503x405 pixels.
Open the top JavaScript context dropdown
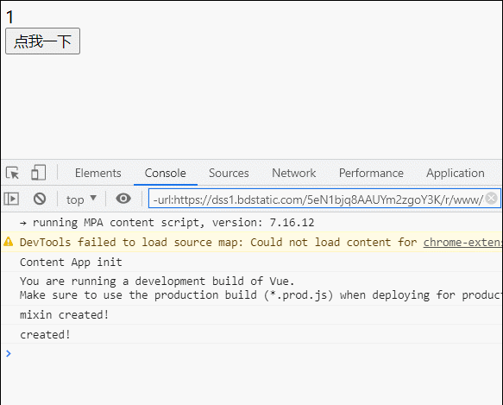tap(81, 199)
